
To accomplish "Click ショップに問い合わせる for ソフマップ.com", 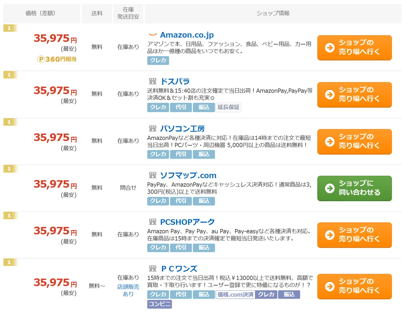I will [x=354, y=188].
